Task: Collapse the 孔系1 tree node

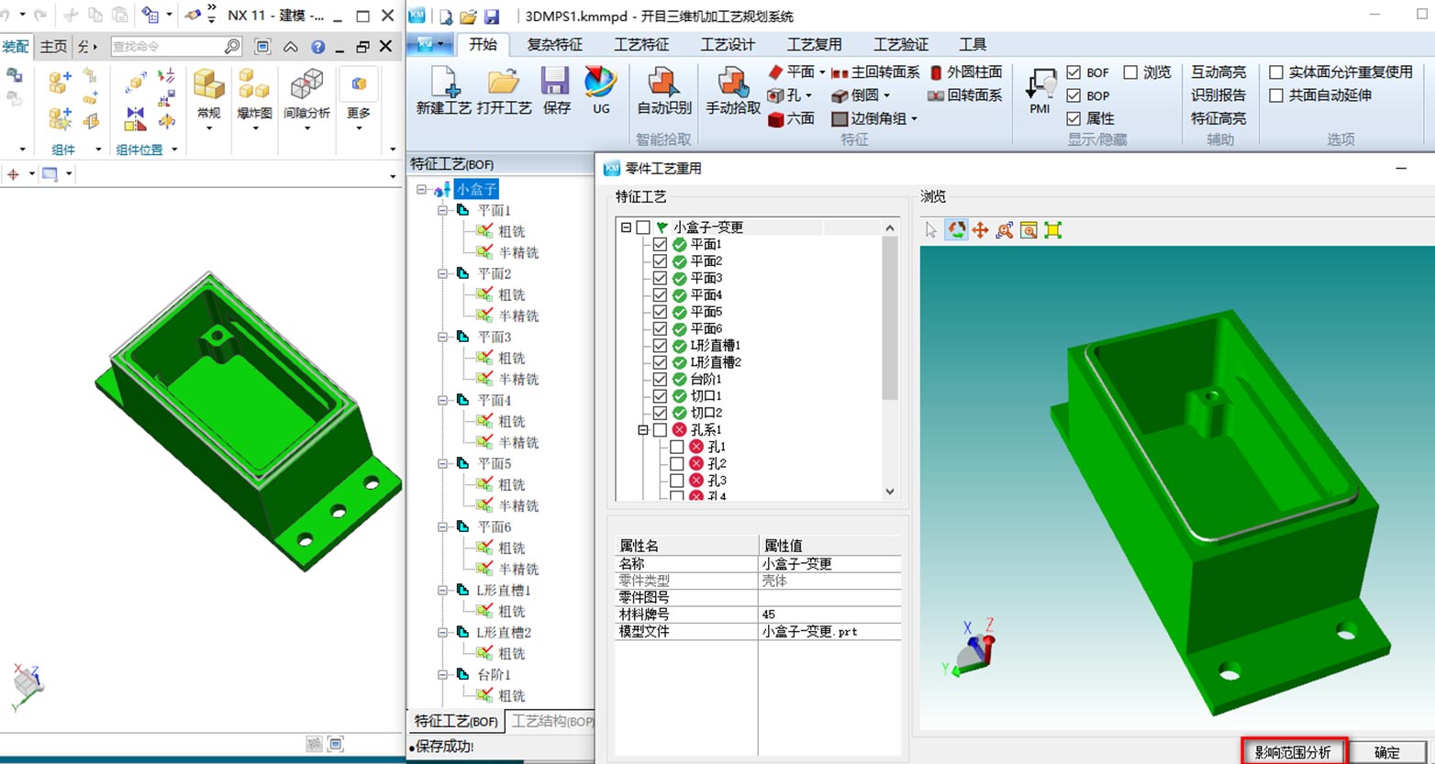Action: pyautogui.click(x=643, y=430)
